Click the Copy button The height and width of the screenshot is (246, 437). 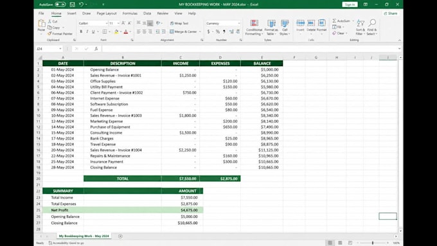54,28
